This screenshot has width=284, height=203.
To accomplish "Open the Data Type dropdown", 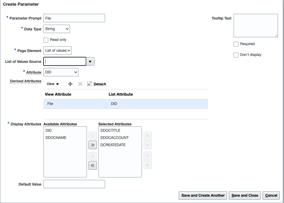I will click(57, 29).
